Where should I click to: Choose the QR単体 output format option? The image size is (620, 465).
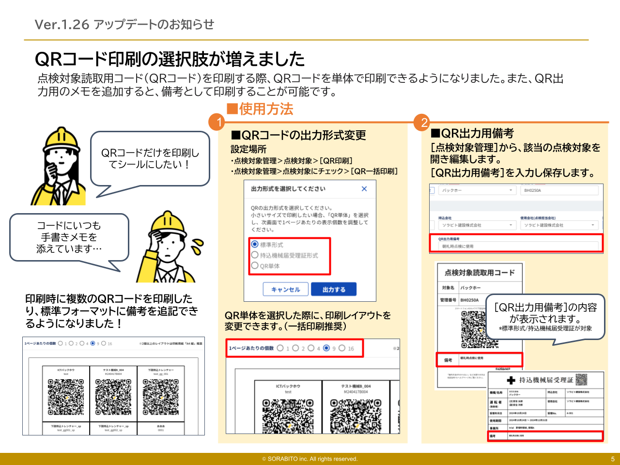click(x=254, y=265)
